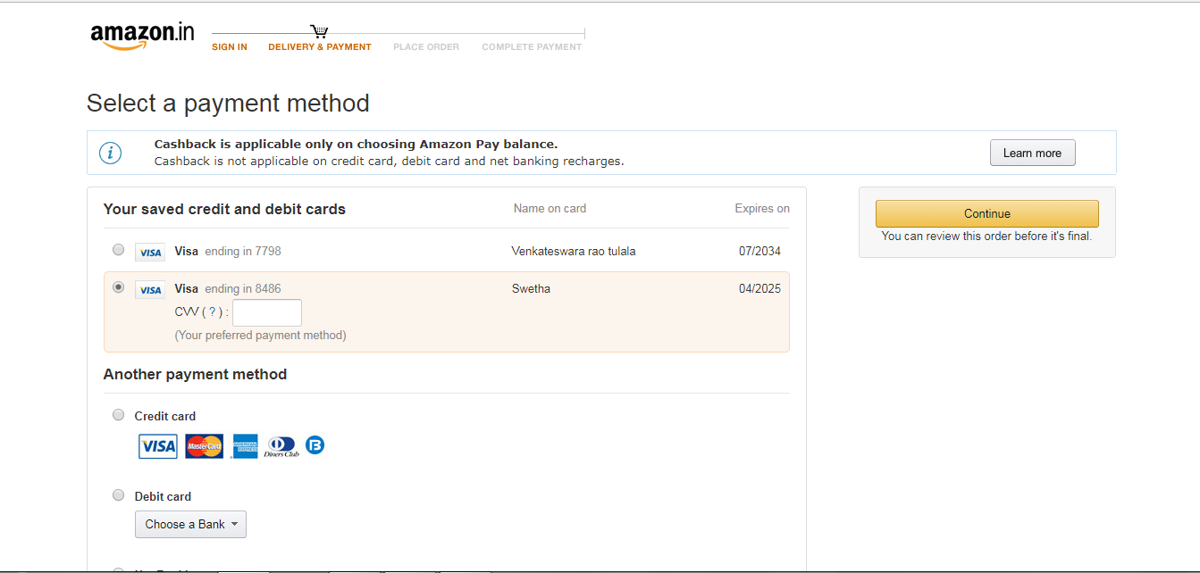
Task: Go to COMPLETE PAYMENT step
Action: [532, 47]
